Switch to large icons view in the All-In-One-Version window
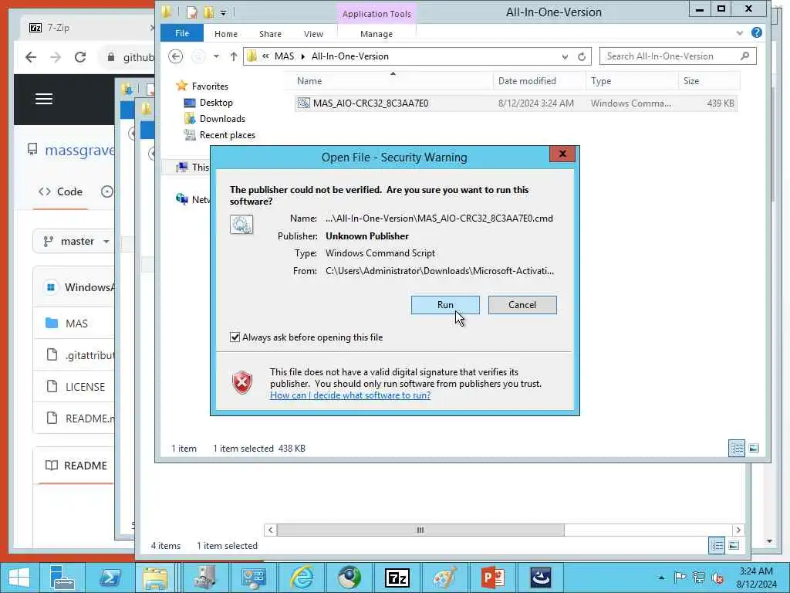 [x=754, y=448]
